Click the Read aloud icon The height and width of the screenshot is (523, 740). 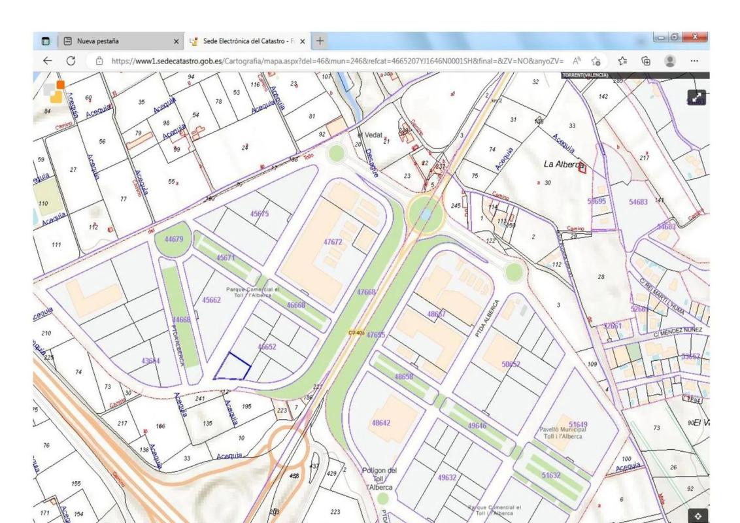tap(571, 61)
